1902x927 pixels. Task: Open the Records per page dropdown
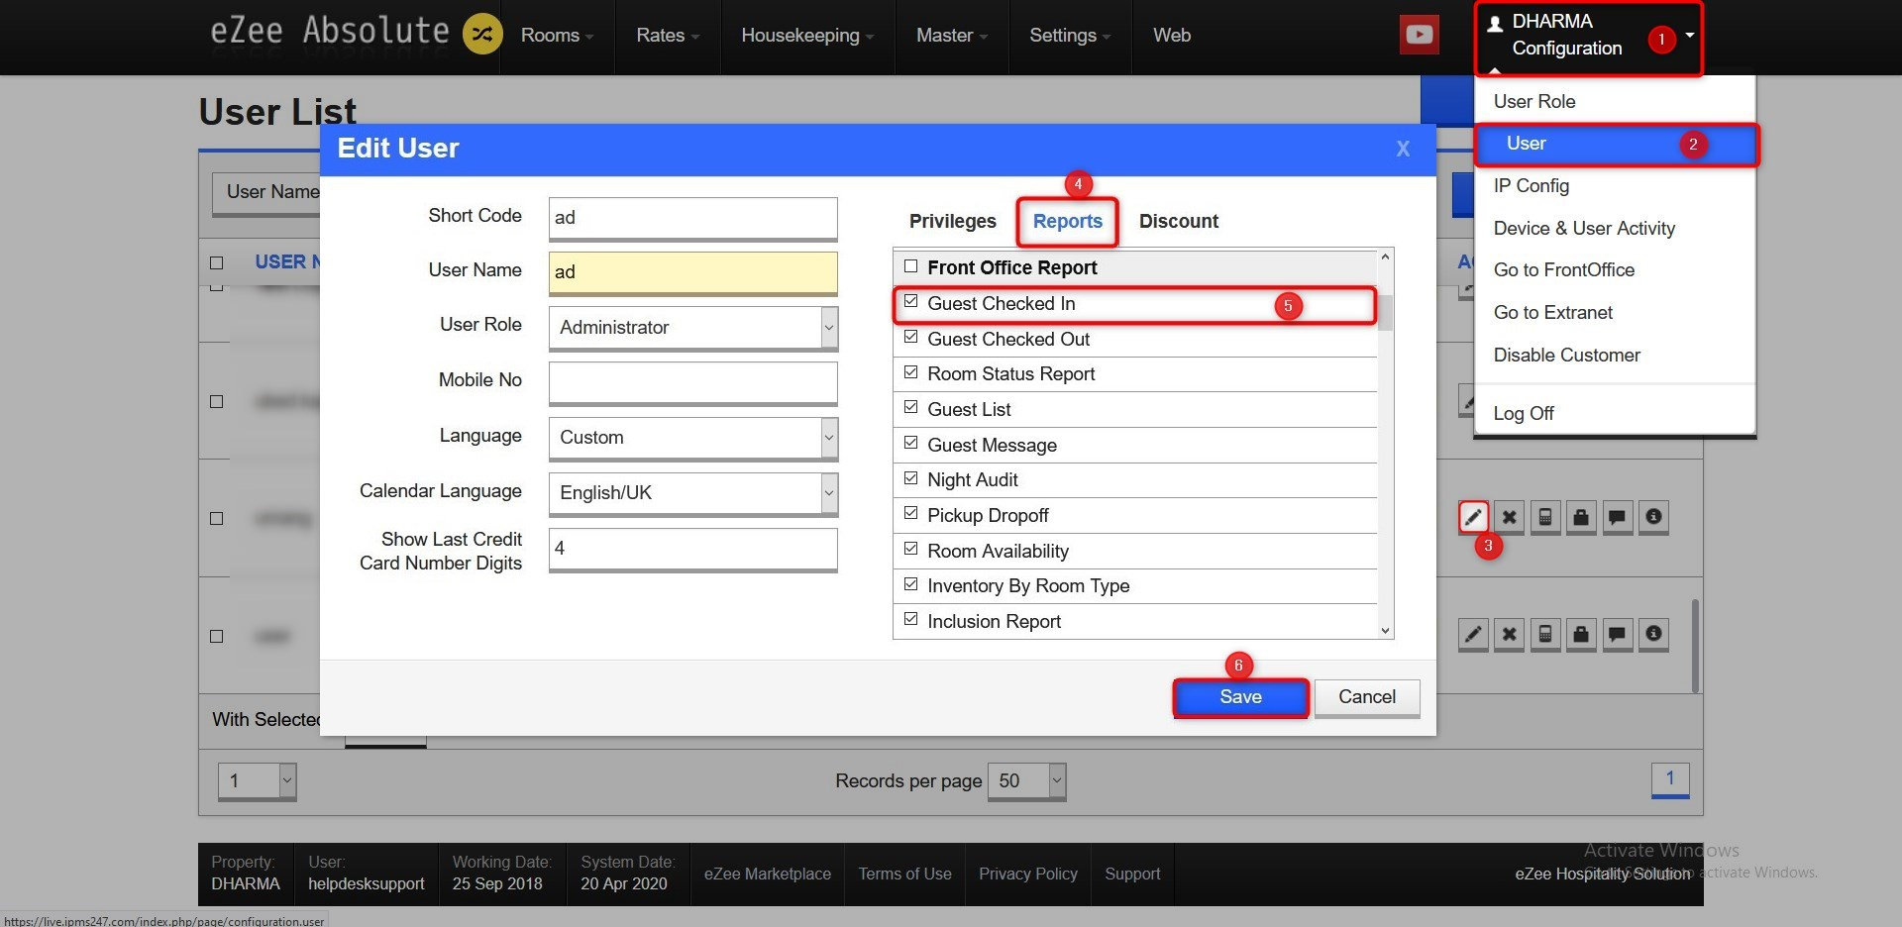coord(1026,780)
